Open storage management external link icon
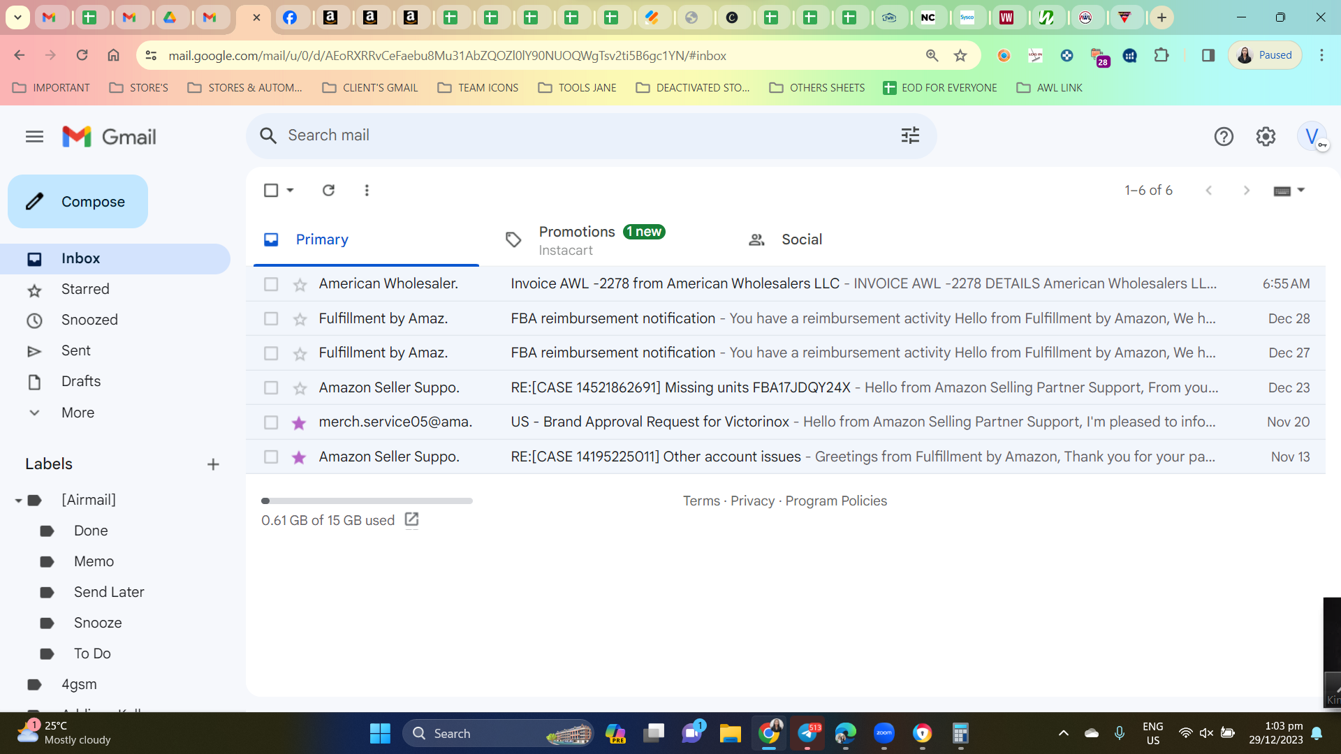1341x754 pixels. click(x=411, y=519)
